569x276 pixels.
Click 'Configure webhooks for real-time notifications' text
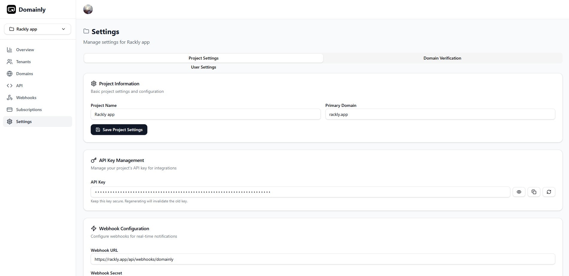click(134, 236)
